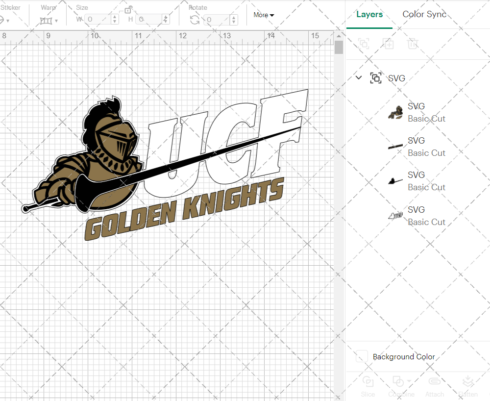This screenshot has height=401, width=490.
Task: Click the sword layer thumbnail
Action: 395,146
